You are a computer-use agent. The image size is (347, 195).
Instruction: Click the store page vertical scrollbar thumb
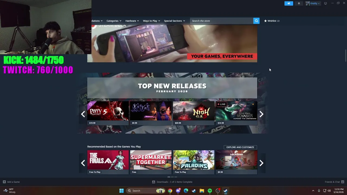pyautogui.click(x=345, y=56)
